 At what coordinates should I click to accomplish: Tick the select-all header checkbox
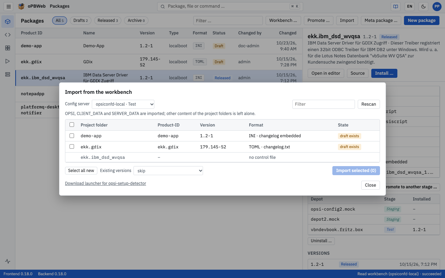click(x=72, y=125)
